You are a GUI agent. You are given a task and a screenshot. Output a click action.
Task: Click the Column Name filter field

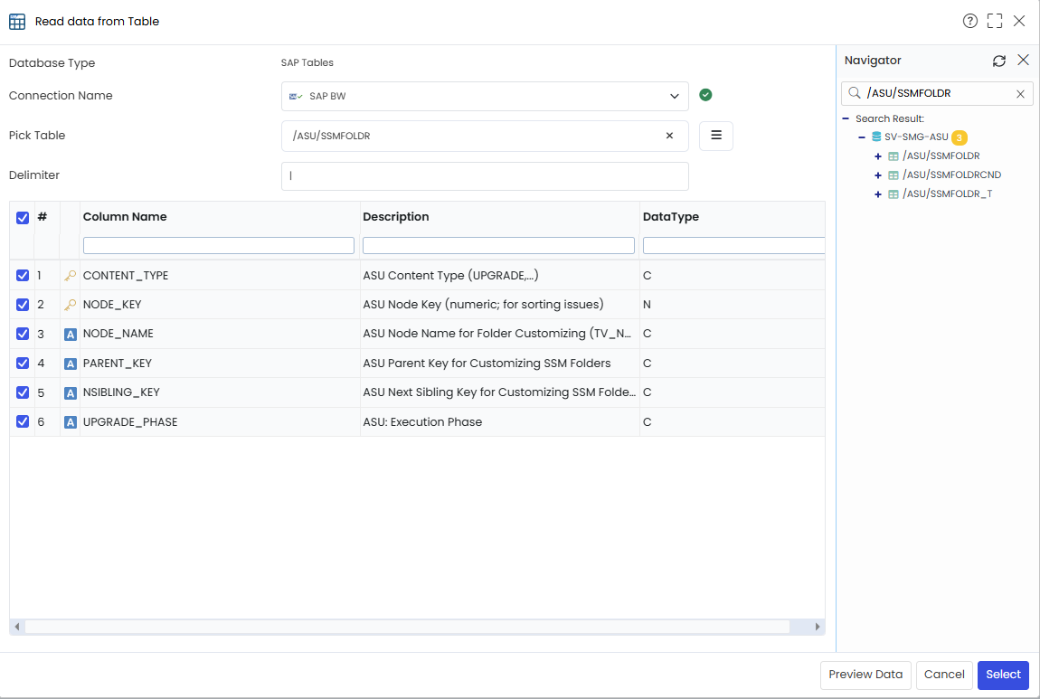point(219,245)
